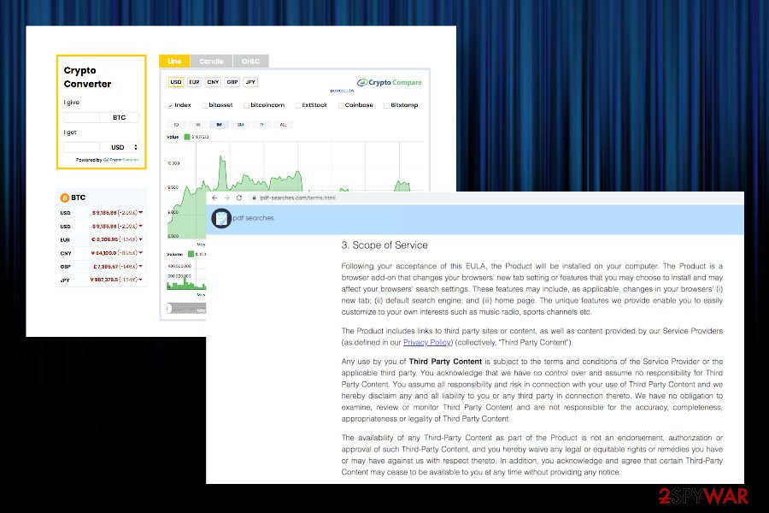Click the range slider handle below the volume chart
Image resolution: width=769 pixels, height=513 pixels.
tap(168, 309)
